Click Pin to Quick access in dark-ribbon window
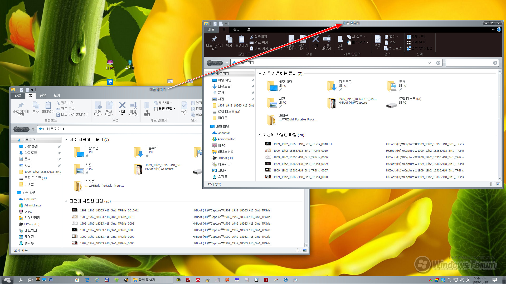The width and height of the screenshot is (506, 284). pyautogui.click(x=214, y=42)
